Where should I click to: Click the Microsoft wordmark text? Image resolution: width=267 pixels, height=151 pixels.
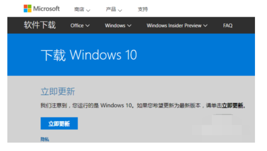tap(46, 9)
